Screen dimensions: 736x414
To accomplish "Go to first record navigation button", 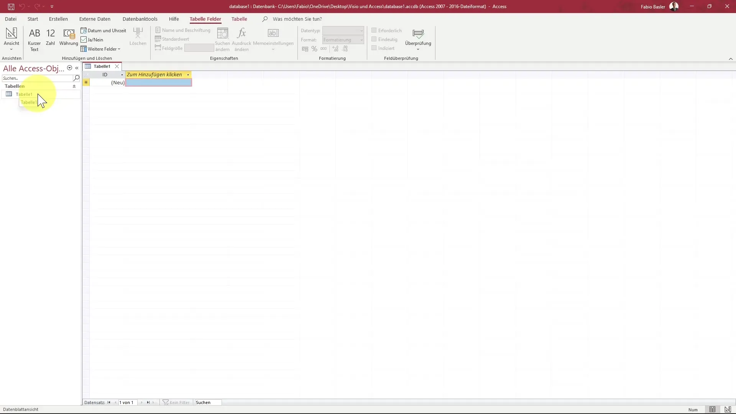I will pos(109,402).
